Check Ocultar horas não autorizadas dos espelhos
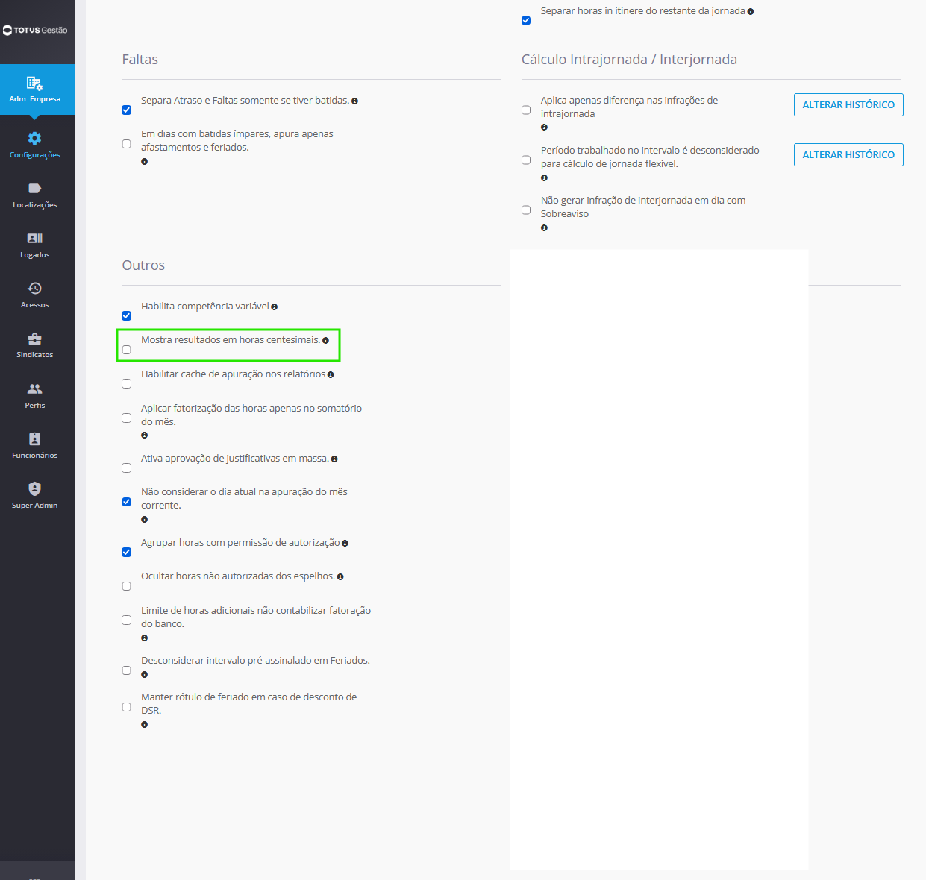 coord(127,586)
